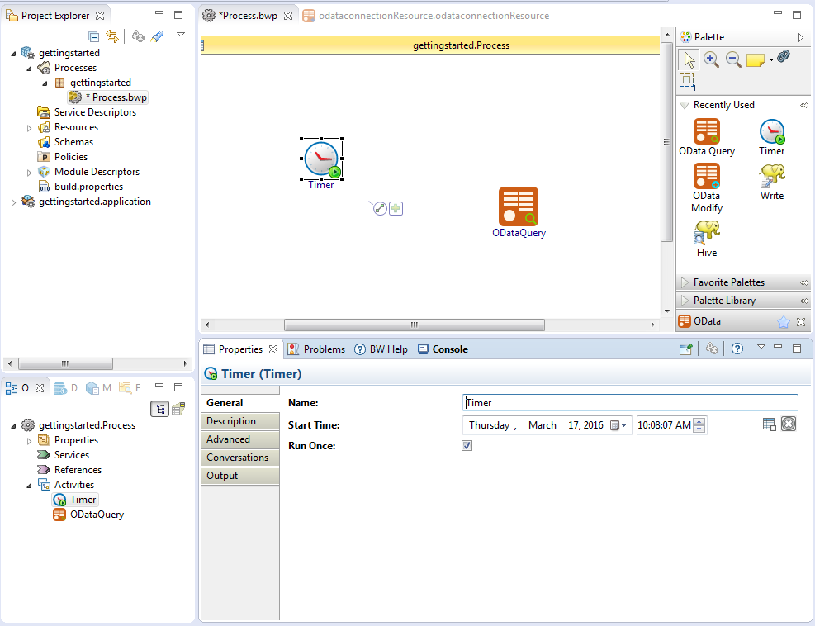Expand the Resources folder in the tree
815x626 pixels.
[x=30, y=128]
